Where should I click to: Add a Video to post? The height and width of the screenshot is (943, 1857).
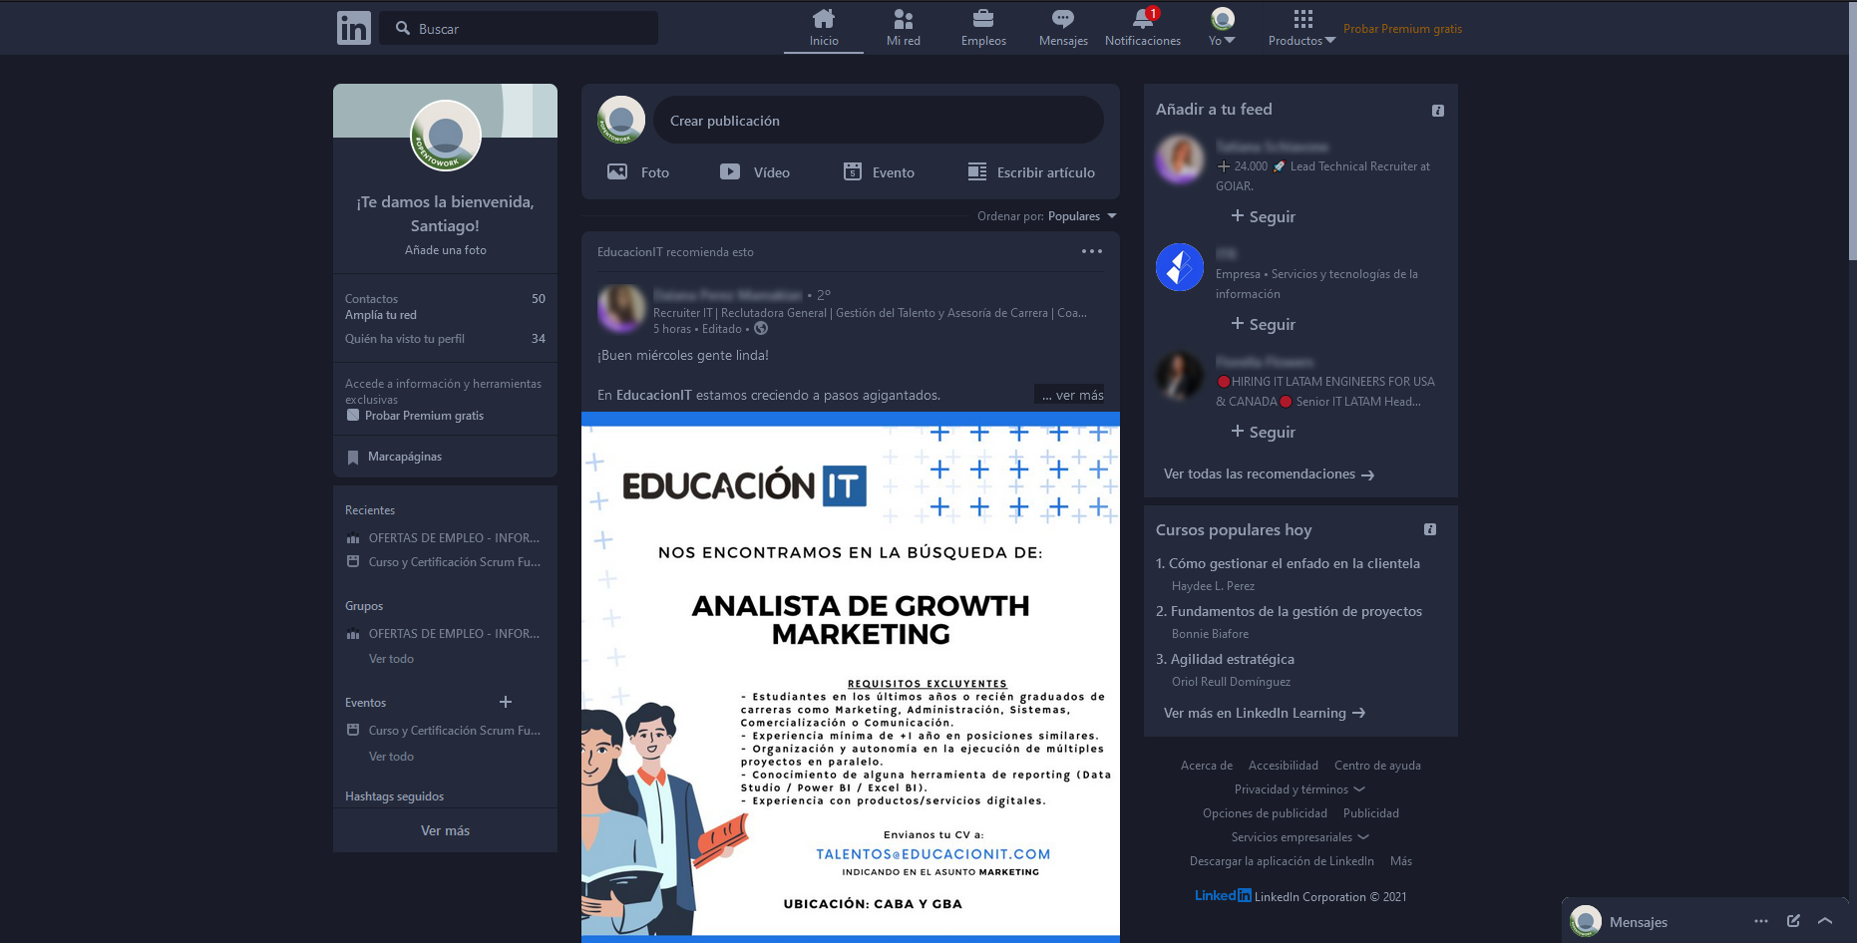tap(755, 171)
